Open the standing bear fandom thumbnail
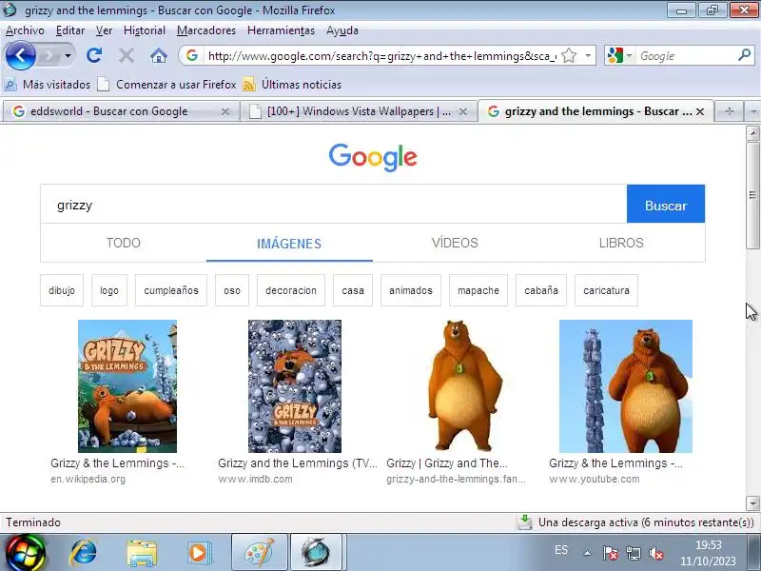The height and width of the screenshot is (571, 761). (465, 386)
